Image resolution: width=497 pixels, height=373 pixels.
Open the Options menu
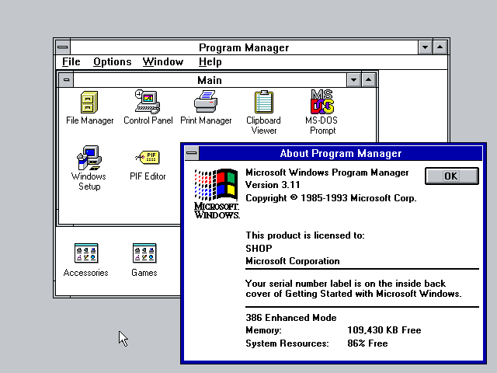(x=112, y=61)
